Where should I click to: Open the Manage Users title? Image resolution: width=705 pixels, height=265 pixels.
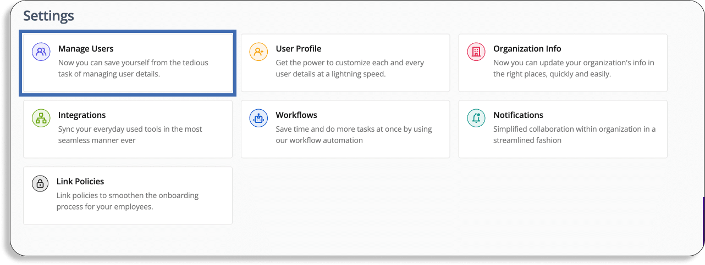[x=86, y=49]
